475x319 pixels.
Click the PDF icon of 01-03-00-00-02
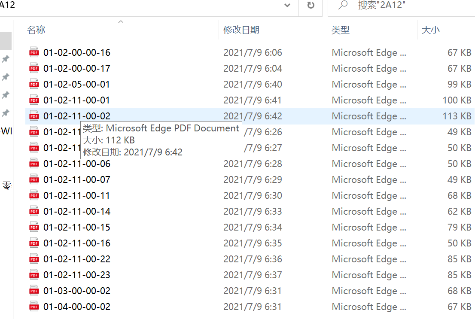pos(34,291)
